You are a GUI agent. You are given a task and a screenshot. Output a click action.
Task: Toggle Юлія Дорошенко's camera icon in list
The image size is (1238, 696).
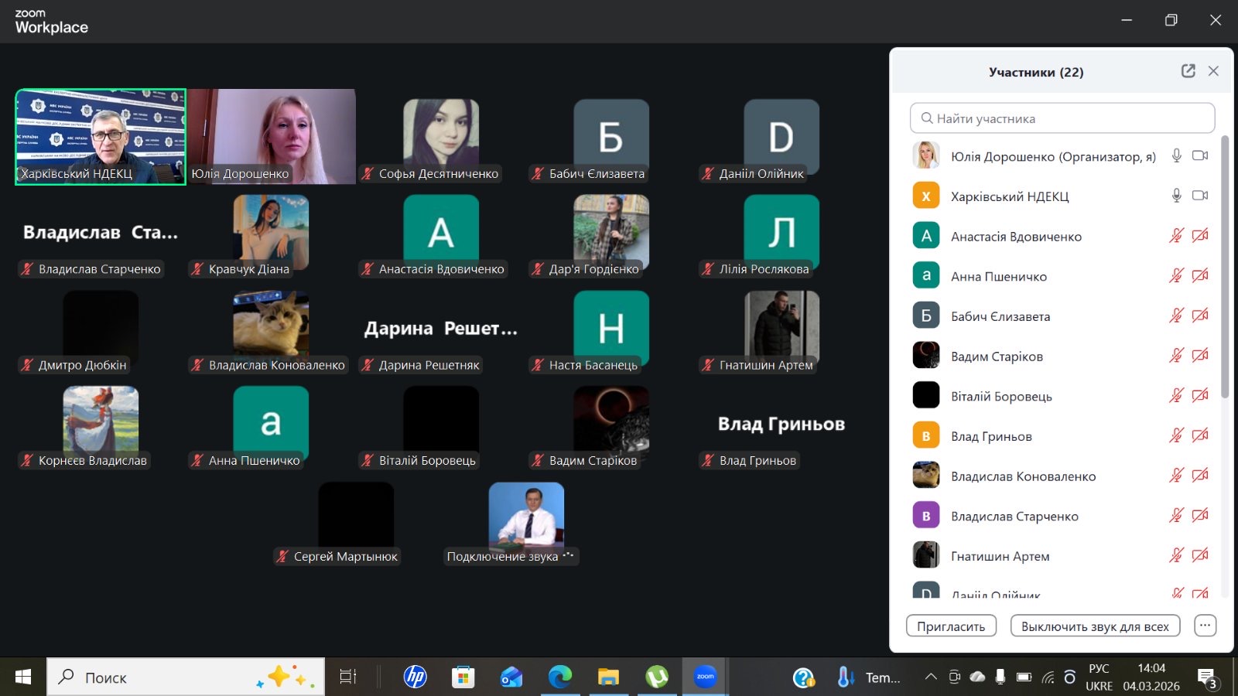(1200, 155)
